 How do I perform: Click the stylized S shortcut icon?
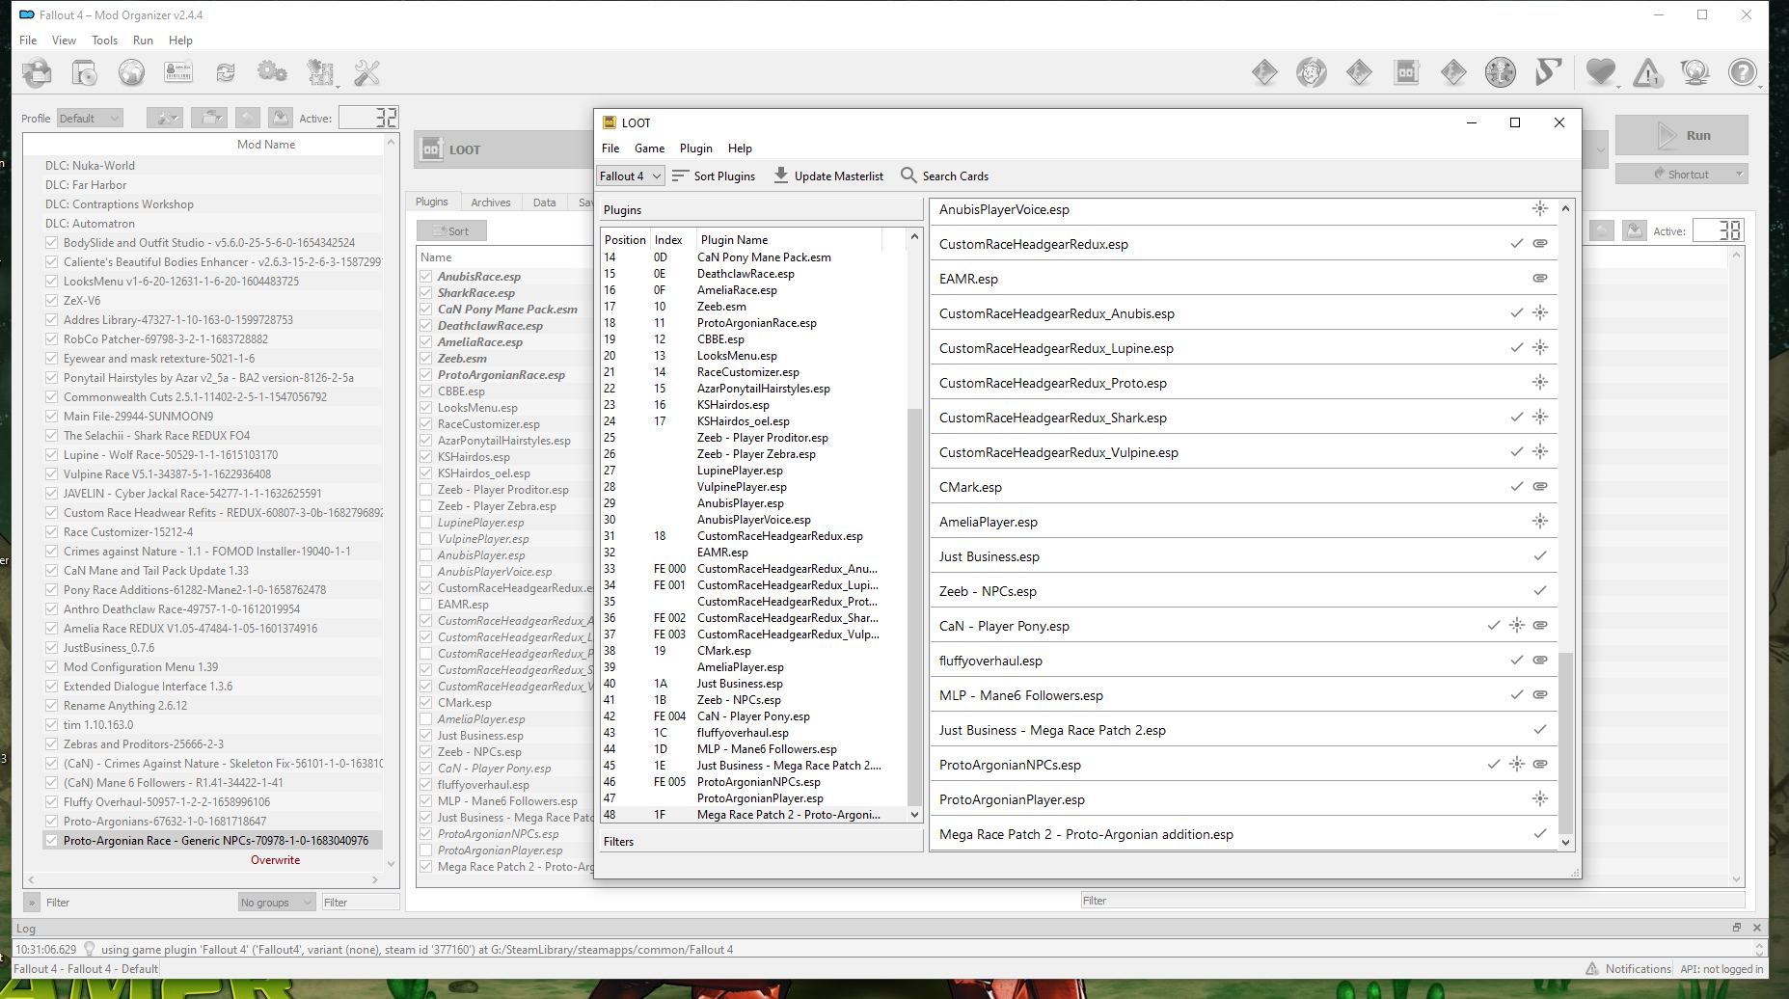pyautogui.click(x=1548, y=72)
